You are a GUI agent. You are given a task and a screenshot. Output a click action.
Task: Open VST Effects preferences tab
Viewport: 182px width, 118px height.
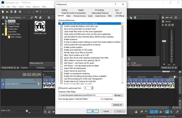(120, 16)
